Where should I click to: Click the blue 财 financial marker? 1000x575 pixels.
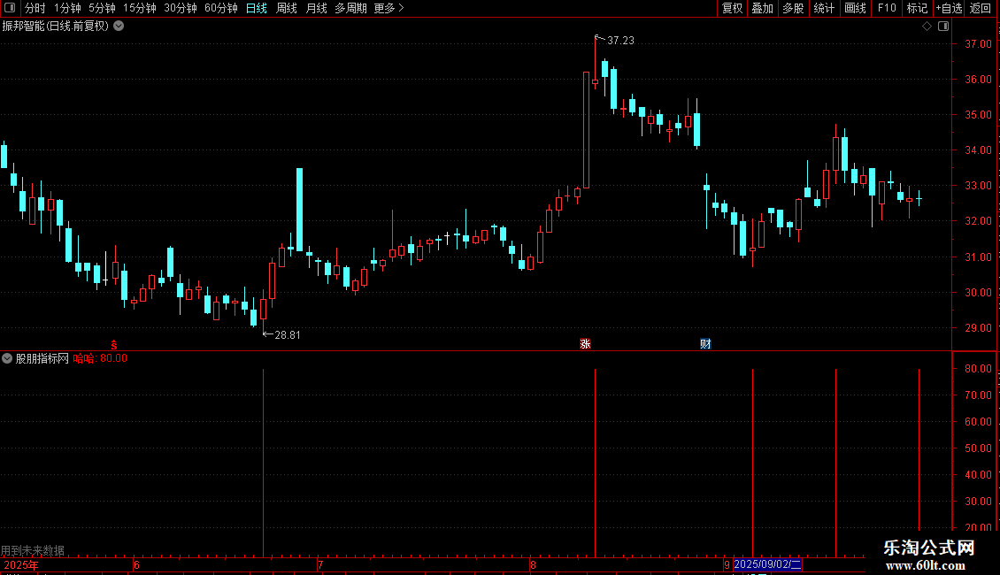(x=705, y=344)
